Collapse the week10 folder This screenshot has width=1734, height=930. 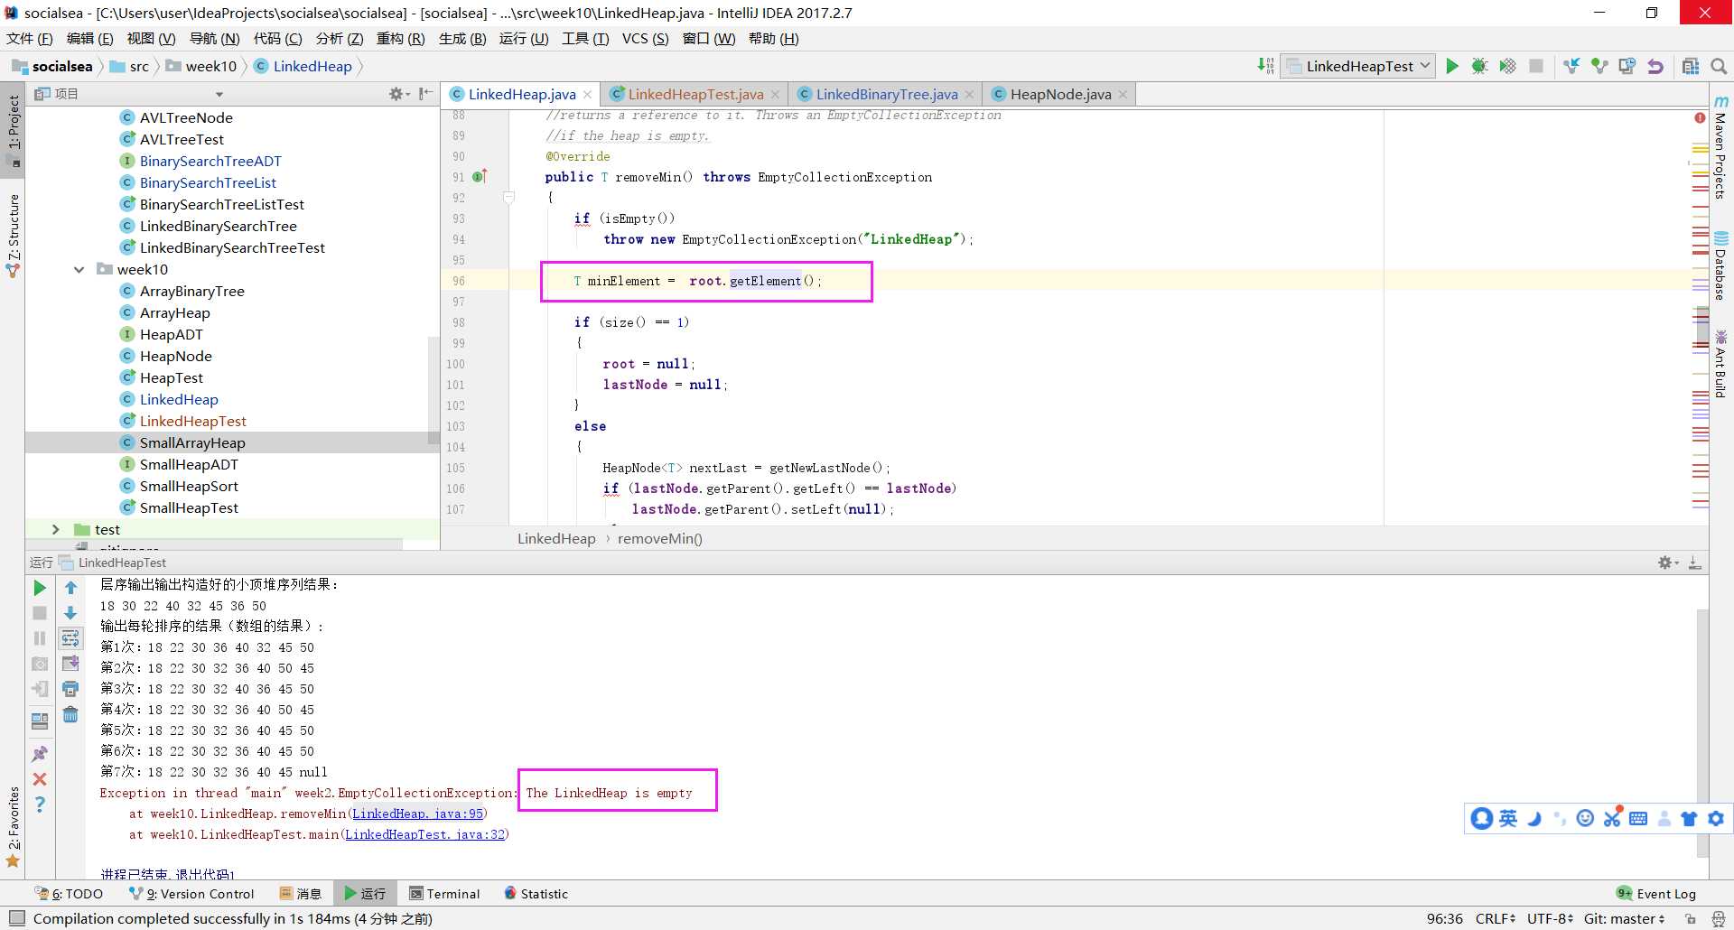(x=79, y=269)
